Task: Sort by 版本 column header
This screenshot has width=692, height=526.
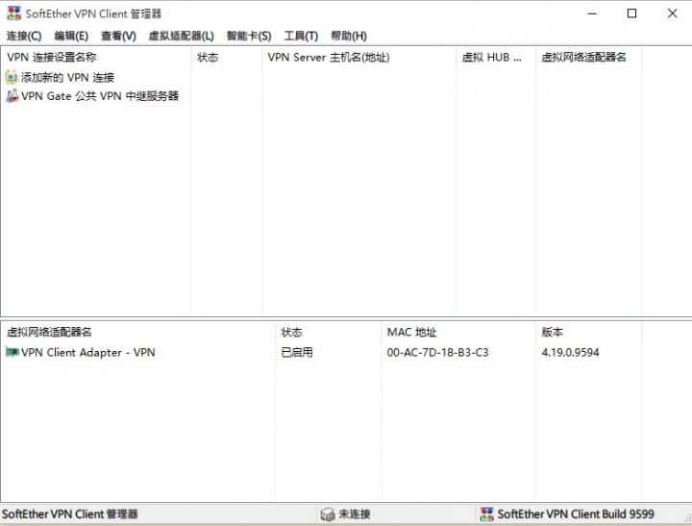Action: click(x=589, y=332)
